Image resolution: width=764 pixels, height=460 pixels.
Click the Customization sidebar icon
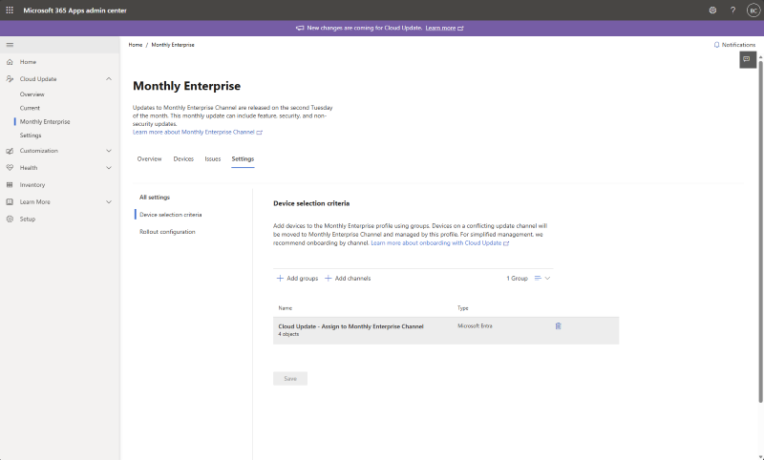10,151
